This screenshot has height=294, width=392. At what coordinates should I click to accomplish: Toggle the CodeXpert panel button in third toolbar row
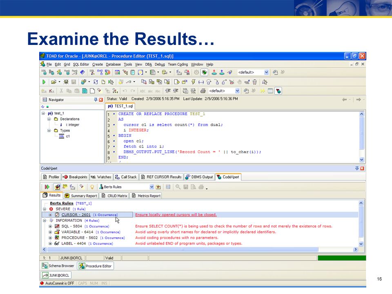(278, 91)
